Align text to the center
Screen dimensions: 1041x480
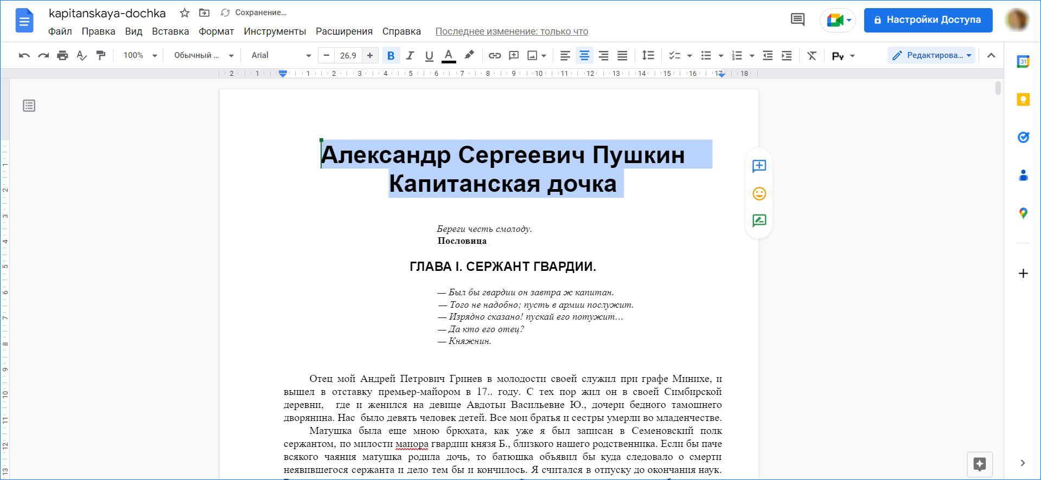pyautogui.click(x=584, y=55)
